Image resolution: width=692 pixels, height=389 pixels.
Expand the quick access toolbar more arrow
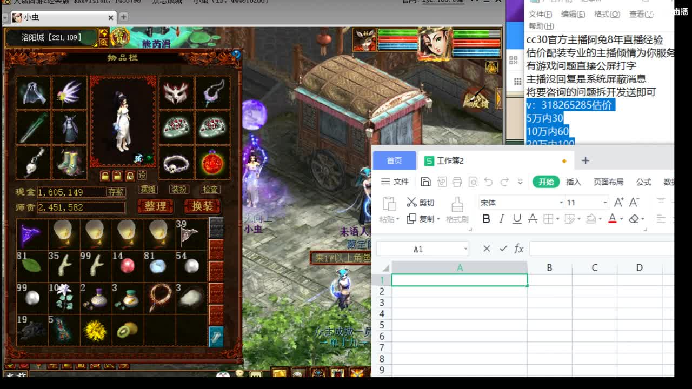pyautogui.click(x=520, y=182)
